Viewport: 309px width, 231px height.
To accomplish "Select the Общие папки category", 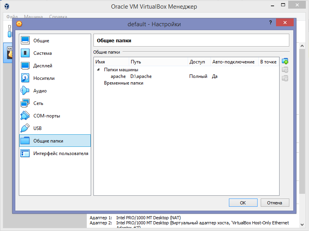I will point(48,141).
